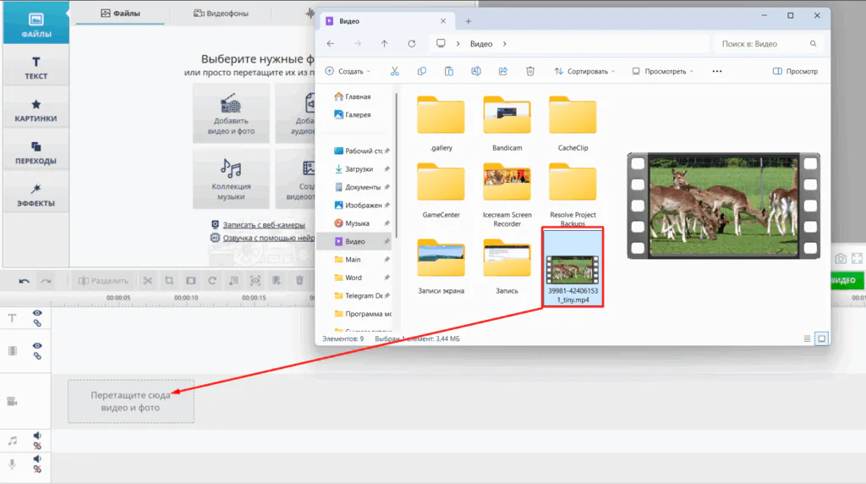Open the Эффекты panel in left sidebar
The height and width of the screenshot is (484, 866).
[36, 195]
